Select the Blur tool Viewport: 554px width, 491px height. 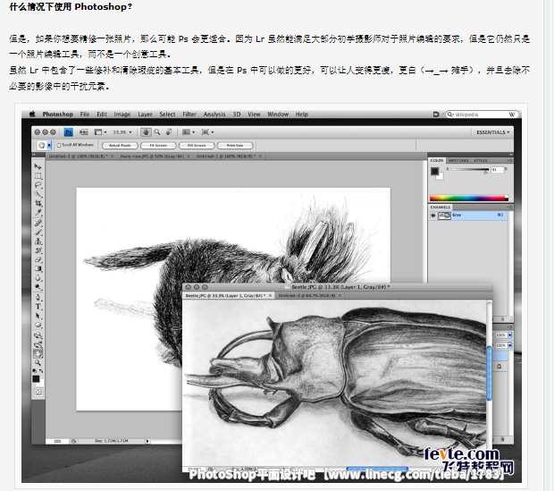(x=38, y=278)
